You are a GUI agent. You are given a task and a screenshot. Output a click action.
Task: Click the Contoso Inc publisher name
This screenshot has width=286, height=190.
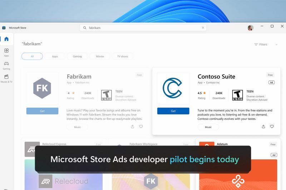213,83
